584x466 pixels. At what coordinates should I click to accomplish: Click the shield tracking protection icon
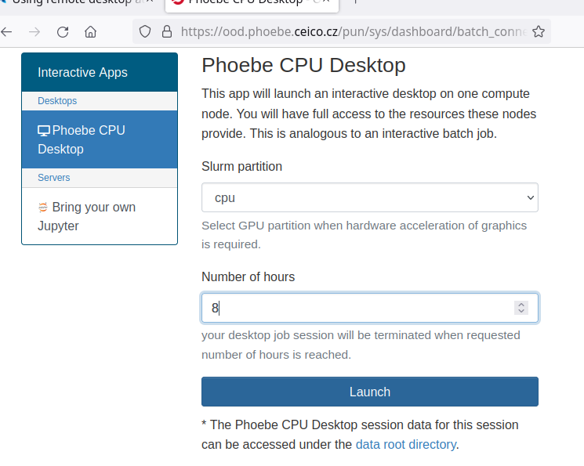coord(145,32)
